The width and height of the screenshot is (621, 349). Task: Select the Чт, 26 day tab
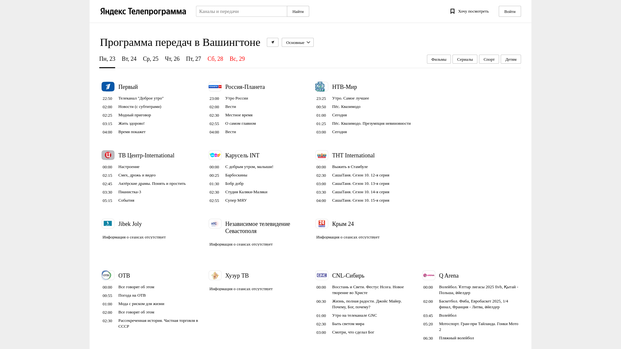click(172, 59)
